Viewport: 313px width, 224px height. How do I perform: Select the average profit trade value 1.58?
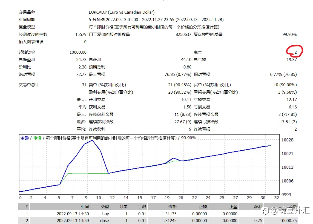187,107
